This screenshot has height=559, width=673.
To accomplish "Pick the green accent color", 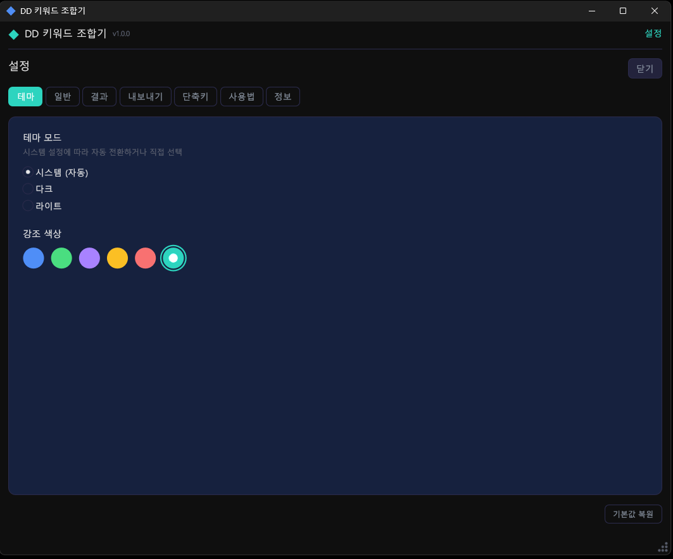I will click(x=61, y=258).
